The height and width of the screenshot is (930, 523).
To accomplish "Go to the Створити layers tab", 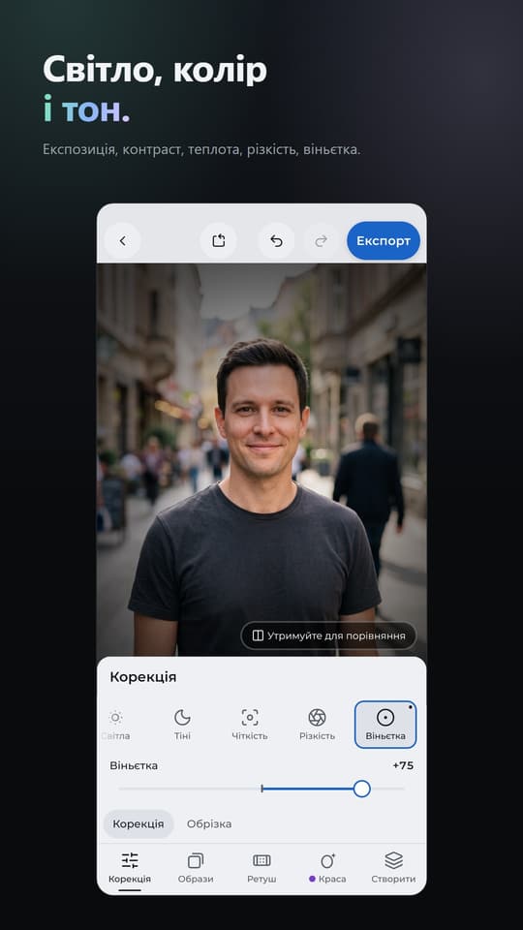I will [393, 868].
